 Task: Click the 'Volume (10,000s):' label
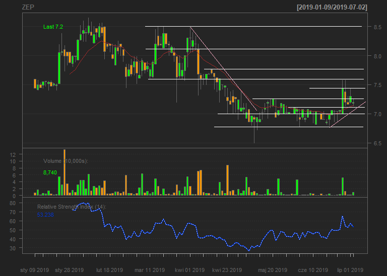click(x=66, y=161)
